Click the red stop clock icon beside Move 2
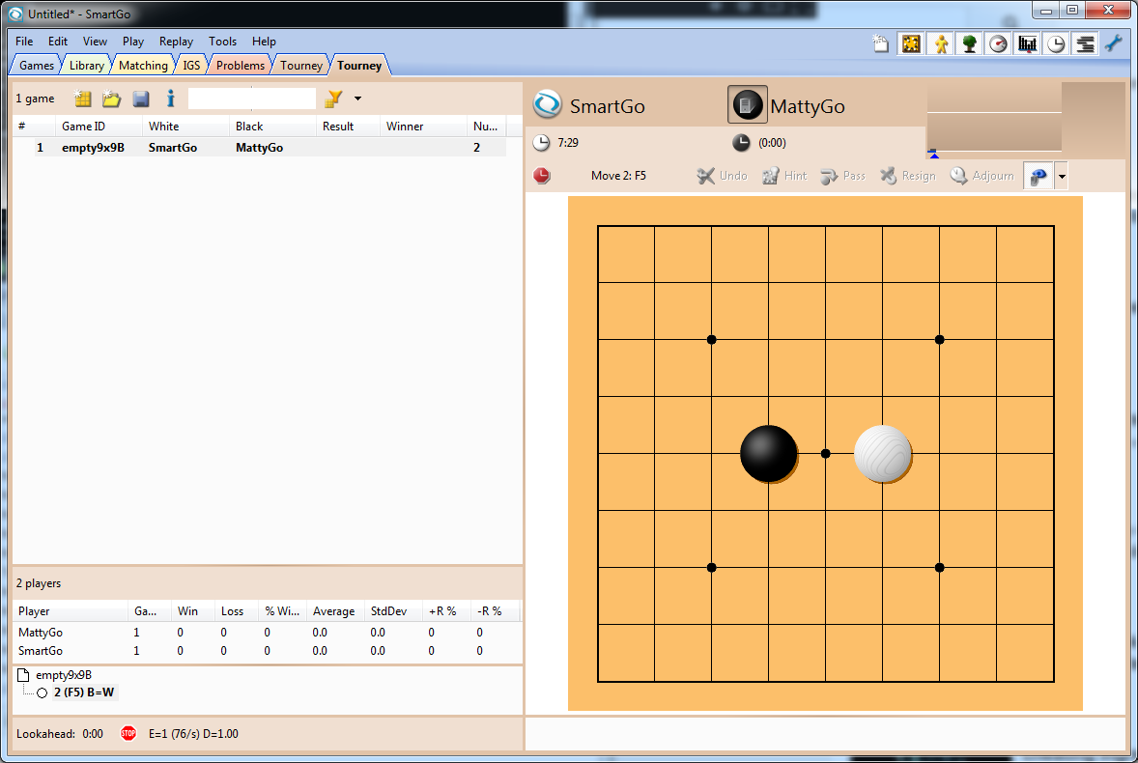The image size is (1138, 763). click(541, 176)
